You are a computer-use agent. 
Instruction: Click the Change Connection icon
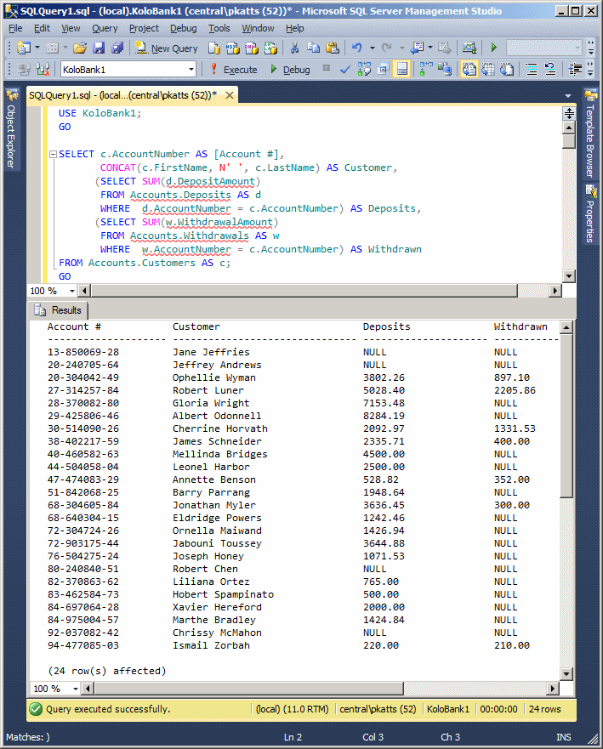(x=43, y=69)
